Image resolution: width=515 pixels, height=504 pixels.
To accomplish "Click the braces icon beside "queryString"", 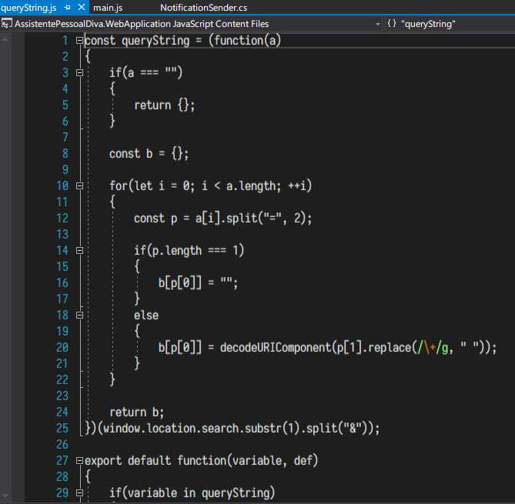I will (x=392, y=24).
